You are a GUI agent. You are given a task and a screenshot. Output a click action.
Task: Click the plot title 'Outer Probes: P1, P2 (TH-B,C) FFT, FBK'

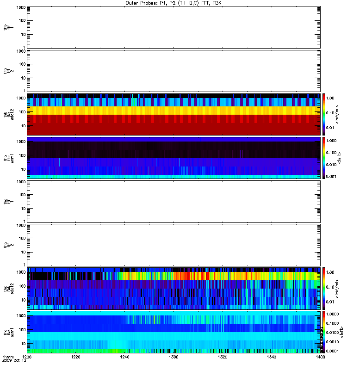(x=173, y=3)
